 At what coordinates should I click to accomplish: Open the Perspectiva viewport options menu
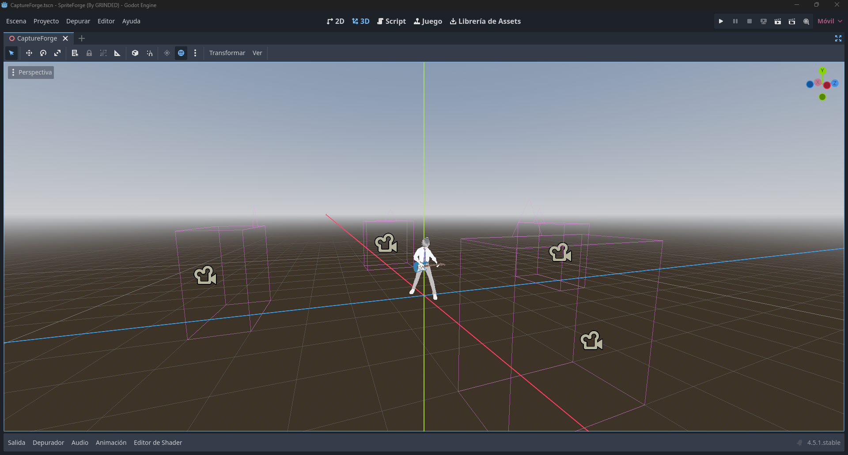pyautogui.click(x=31, y=72)
